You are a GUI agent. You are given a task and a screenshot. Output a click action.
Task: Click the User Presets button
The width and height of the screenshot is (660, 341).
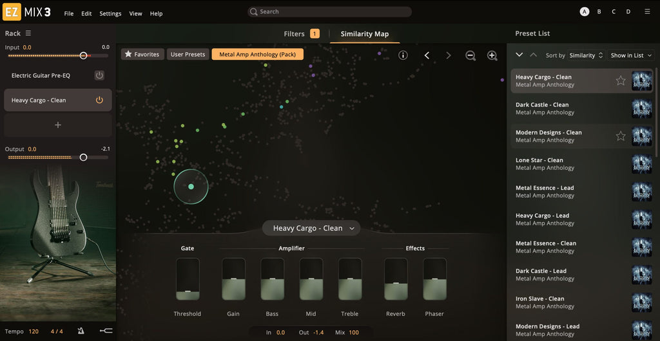coord(188,54)
